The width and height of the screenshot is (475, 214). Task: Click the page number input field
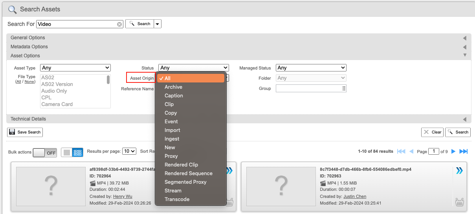[x=434, y=151]
